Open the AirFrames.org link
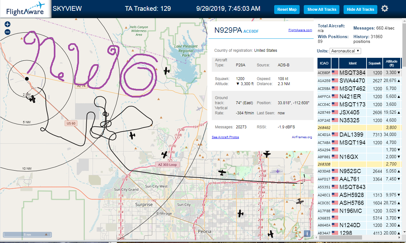The height and width of the screenshot is (243, 406). tap(302, 137)
